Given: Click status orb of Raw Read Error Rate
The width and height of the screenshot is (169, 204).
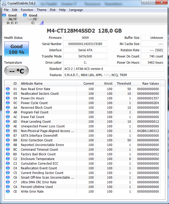Looking at the screenshot, I should tap(8, 89).
